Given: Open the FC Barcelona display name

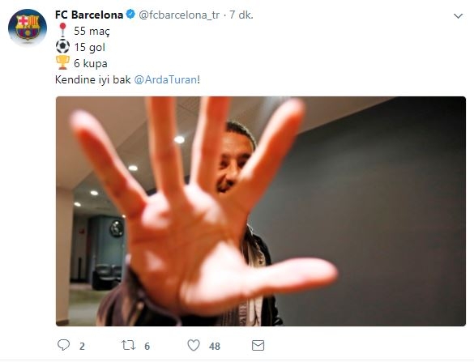Looking at the screenshot, I should click(89, 15).
